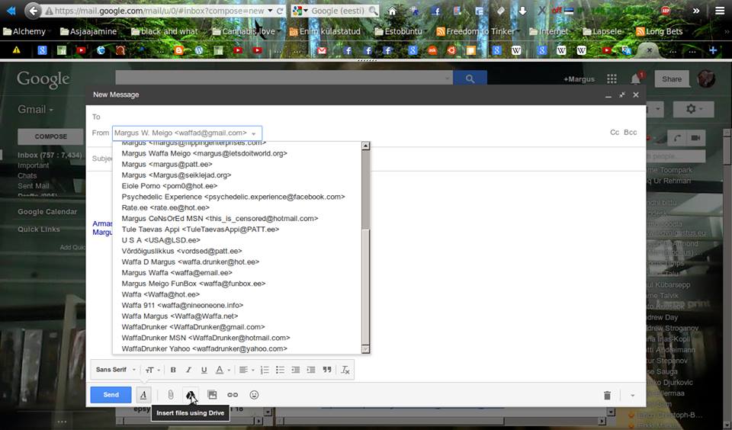732x430 pixels.
Task: Toggle italic formatting in compose toolbar
Action: coord(188,370)
